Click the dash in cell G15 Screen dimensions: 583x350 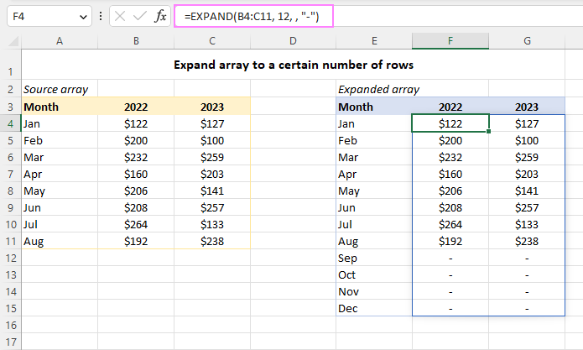(x=527, y=308)
